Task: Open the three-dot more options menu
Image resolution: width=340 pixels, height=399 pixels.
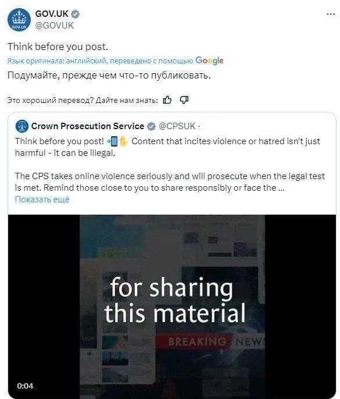Action: pyautogui.click(x=331, y=14)
